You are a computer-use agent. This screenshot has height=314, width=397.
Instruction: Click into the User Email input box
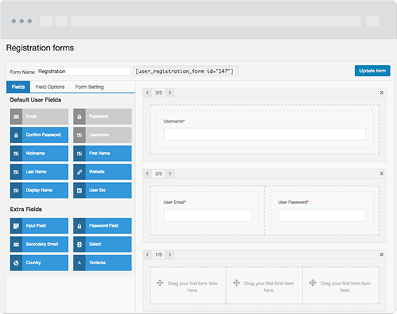tap(208, 215)
